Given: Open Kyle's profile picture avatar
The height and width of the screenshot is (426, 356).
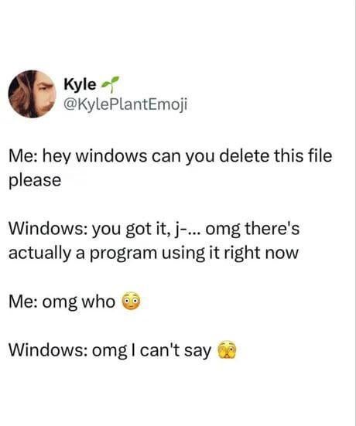Looking at the screenshot, I should coord(32,94).
